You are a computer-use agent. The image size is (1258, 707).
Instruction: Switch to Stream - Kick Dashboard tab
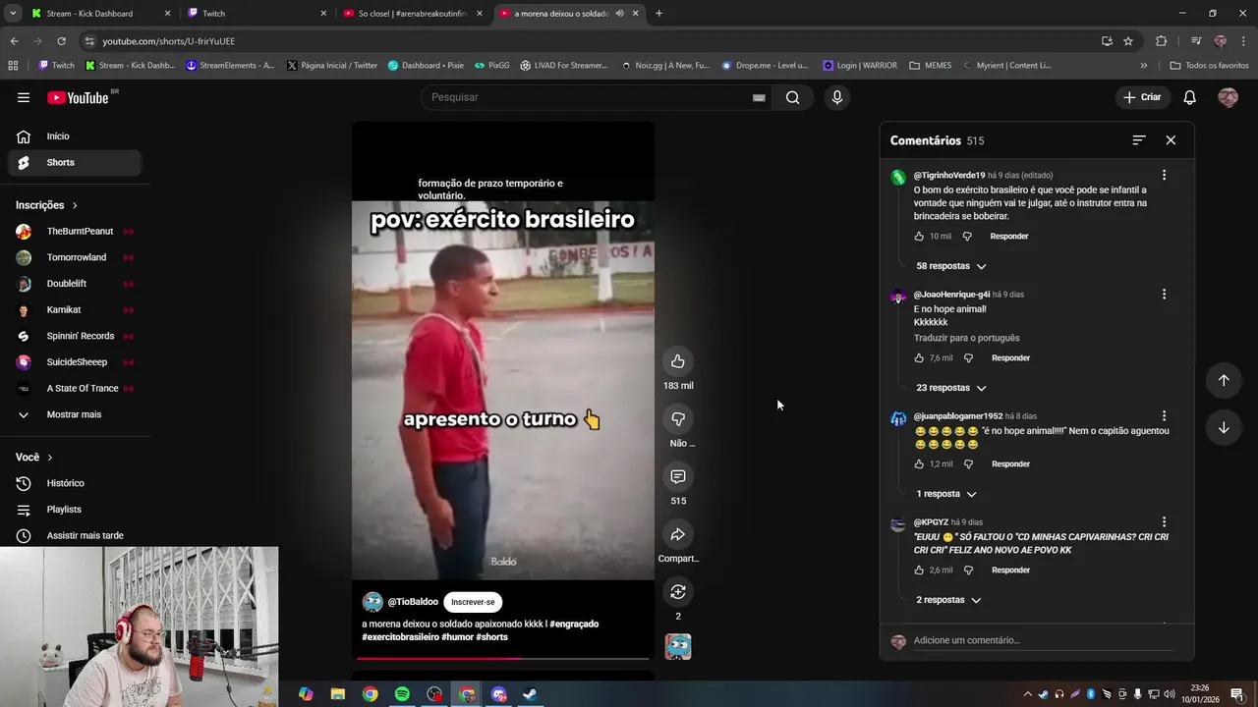click(98, 14)
